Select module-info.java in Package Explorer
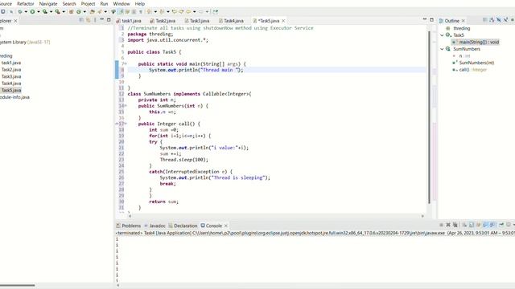The width and height of the screenshot is (515, 289). (14, 97)
